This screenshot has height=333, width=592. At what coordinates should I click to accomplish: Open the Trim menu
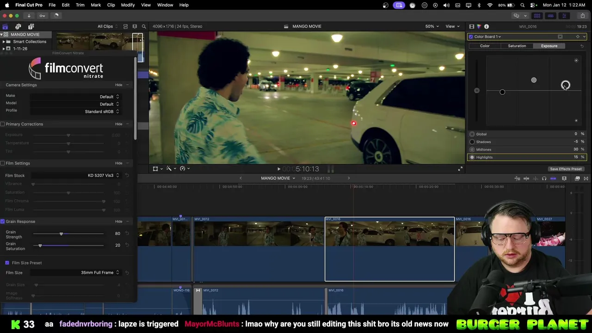coord(80,5)
